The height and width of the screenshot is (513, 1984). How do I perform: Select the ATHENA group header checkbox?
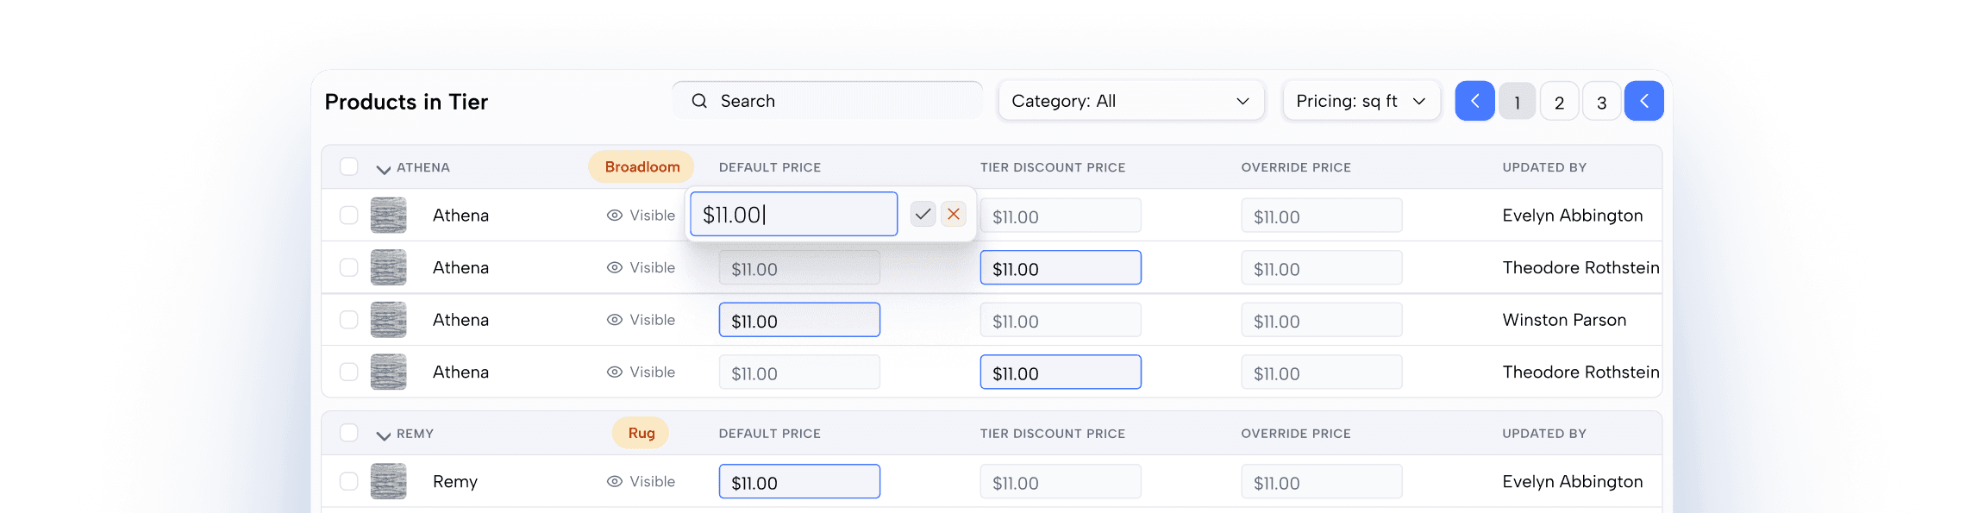pyautogui.click(x=349, y=166)
